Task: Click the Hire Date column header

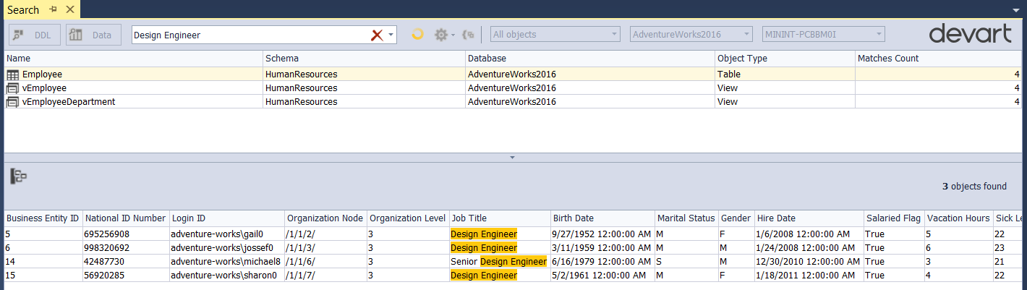Action: (809, 218)
